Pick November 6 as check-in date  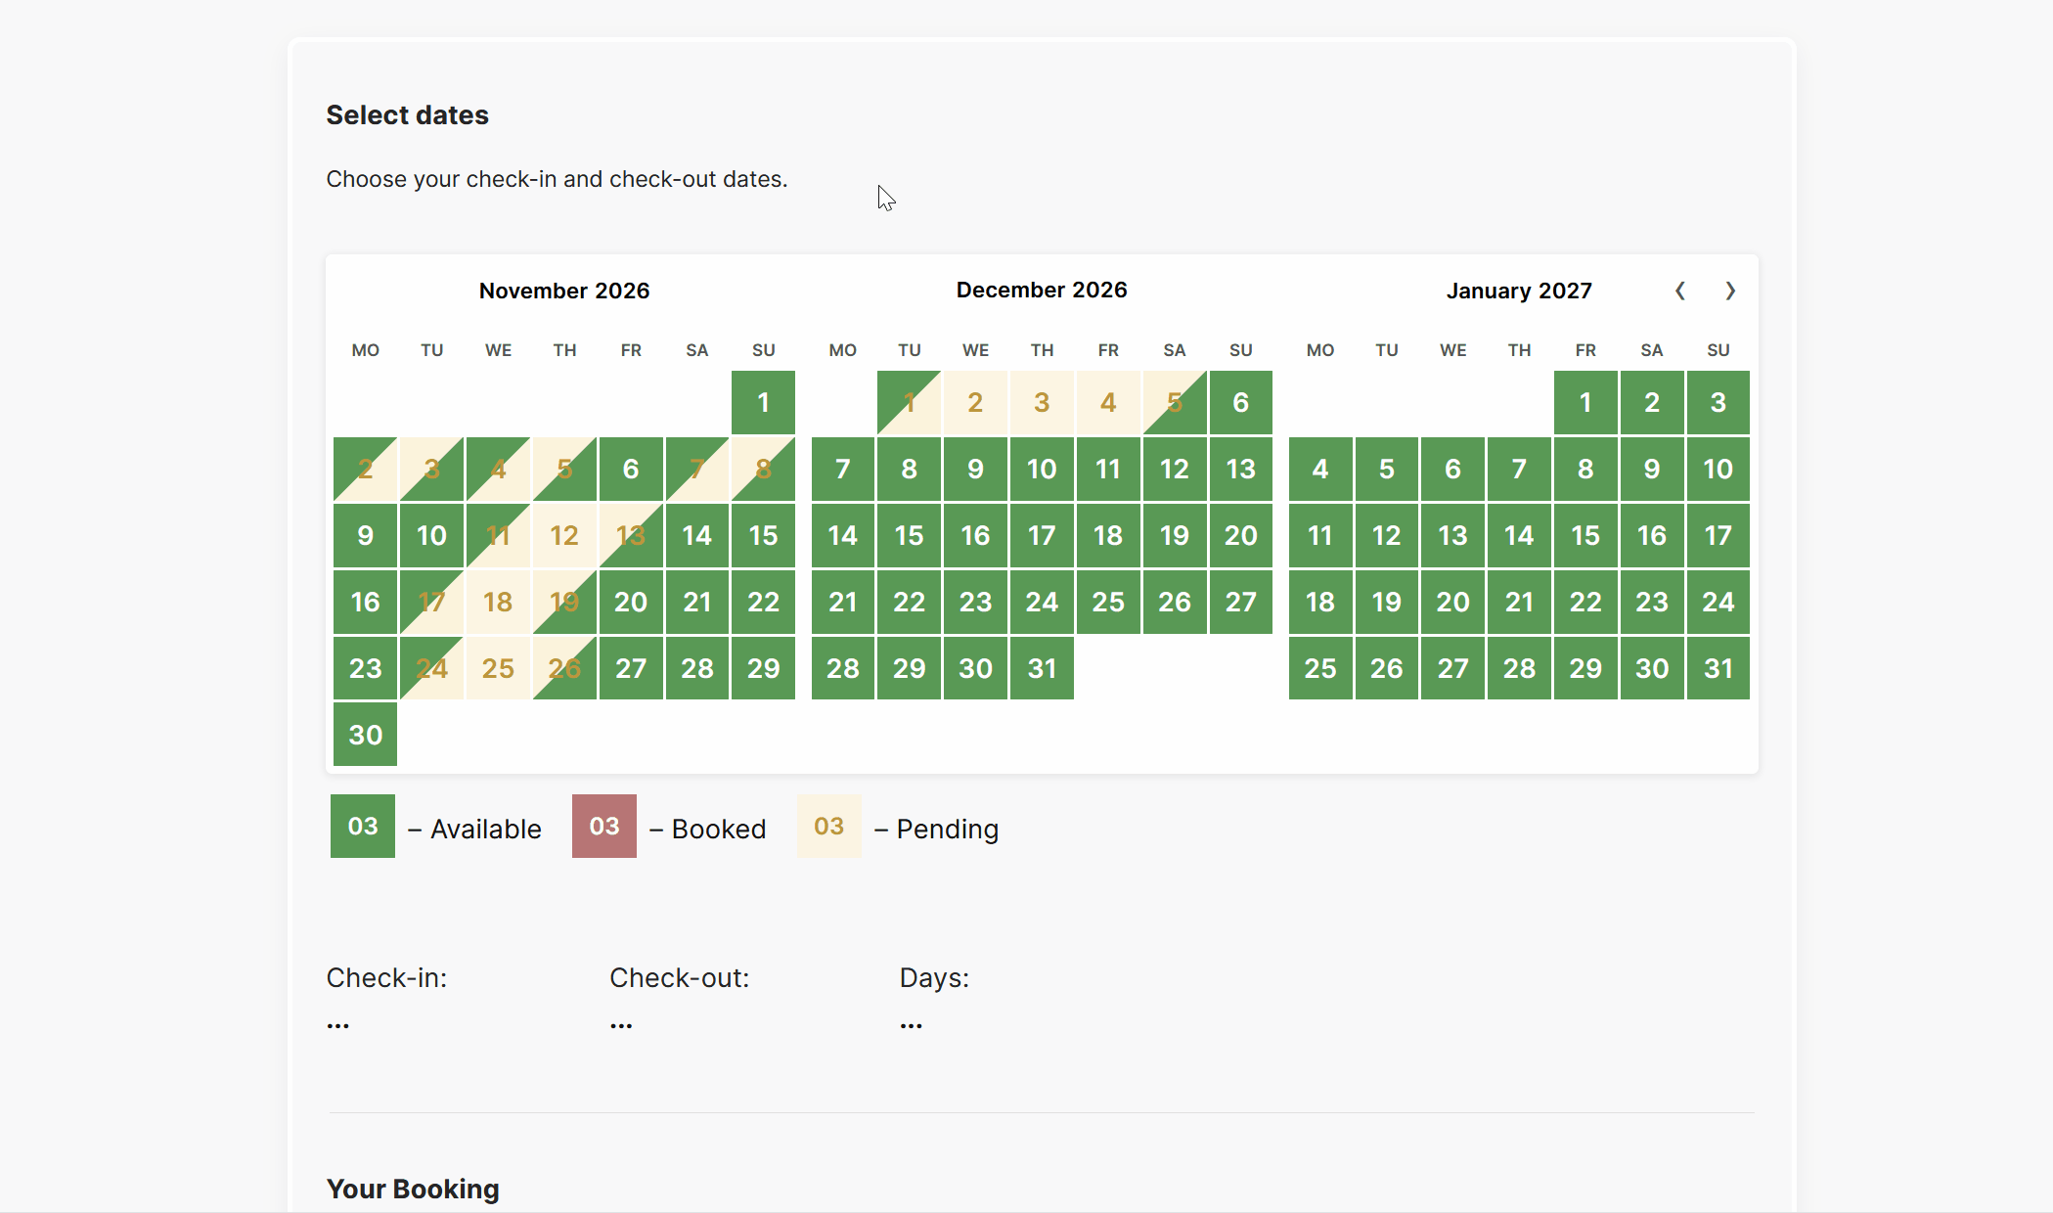click(631, 469)
